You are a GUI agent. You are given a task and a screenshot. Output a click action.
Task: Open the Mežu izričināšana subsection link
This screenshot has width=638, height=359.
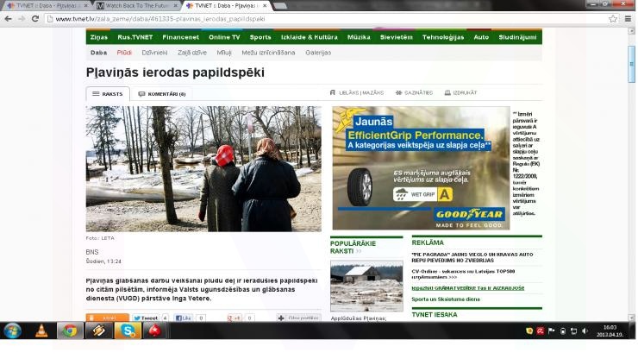pyautogui.click(x=267, y=53)
